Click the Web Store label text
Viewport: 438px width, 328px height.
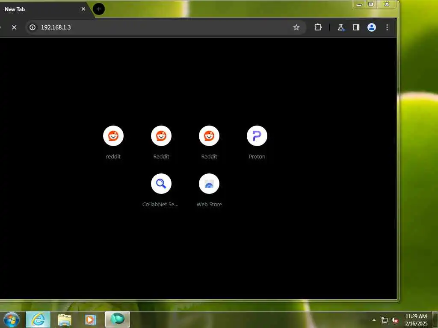pos(209,205)
